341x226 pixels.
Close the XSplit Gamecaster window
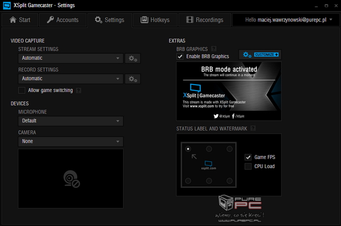336,6
